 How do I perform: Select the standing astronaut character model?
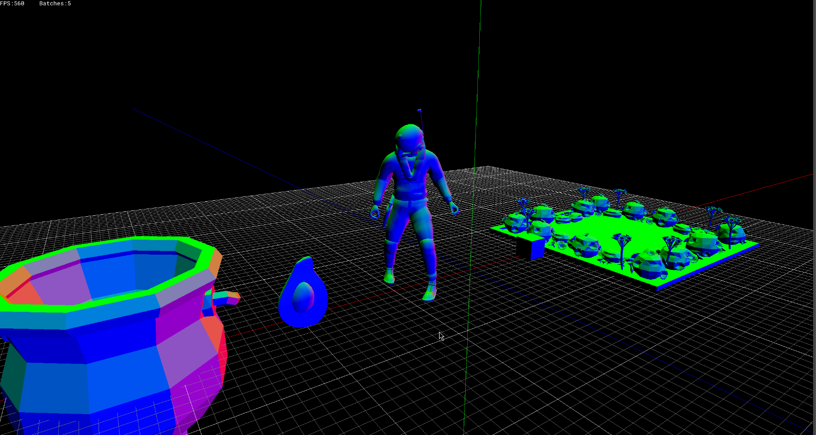[414, 206]
